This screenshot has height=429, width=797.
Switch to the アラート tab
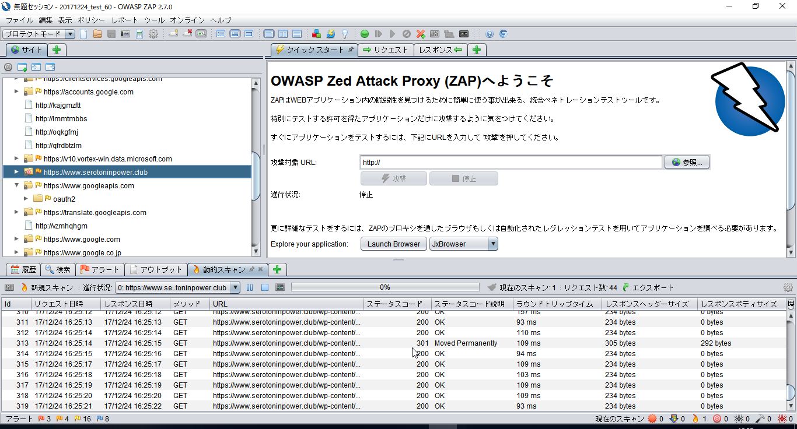pyautogui.click(x=99, y=269)
